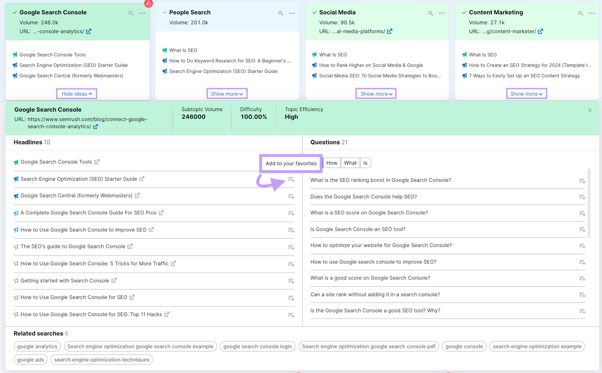Toggle the "What" question filter
Viewport: 602px width, 373px height.
pos(350,163)
